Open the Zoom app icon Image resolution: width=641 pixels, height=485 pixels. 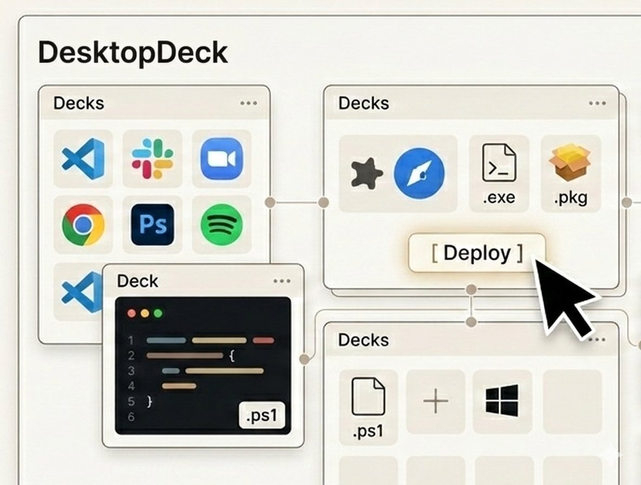click(x=221, y=159)
